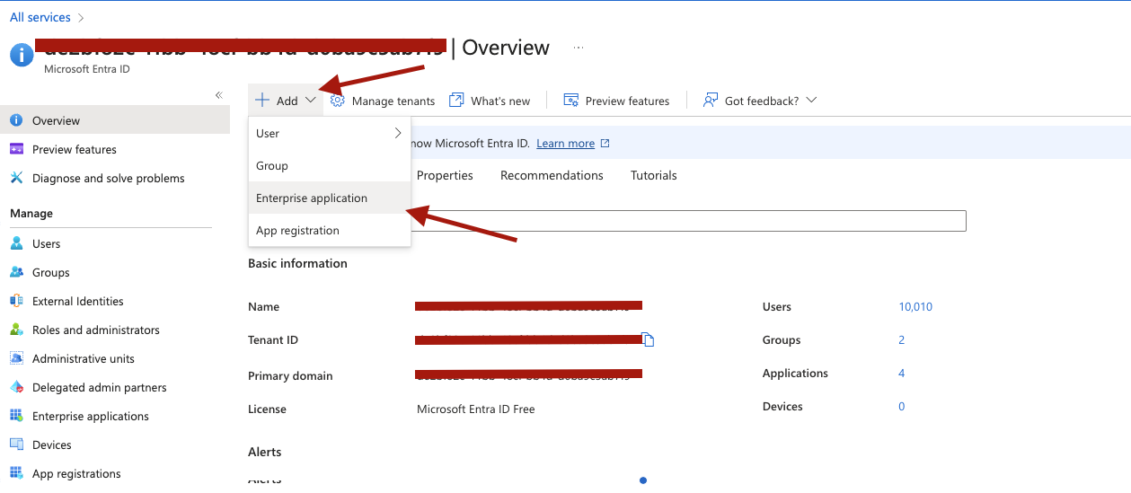Copy Tenant ID using the copy icon

648,339
